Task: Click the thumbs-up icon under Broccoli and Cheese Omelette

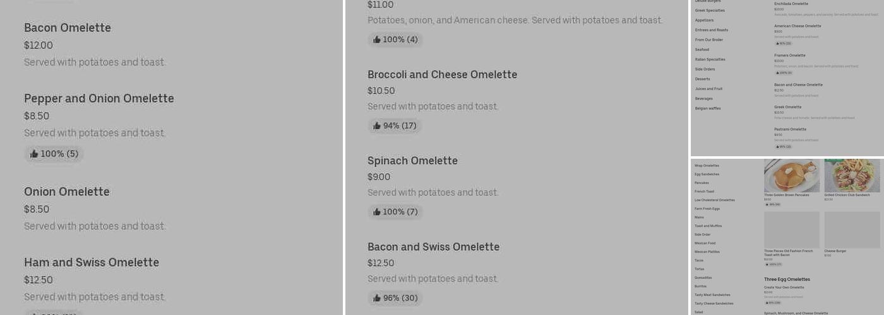Action: click(x=377, y=126)
